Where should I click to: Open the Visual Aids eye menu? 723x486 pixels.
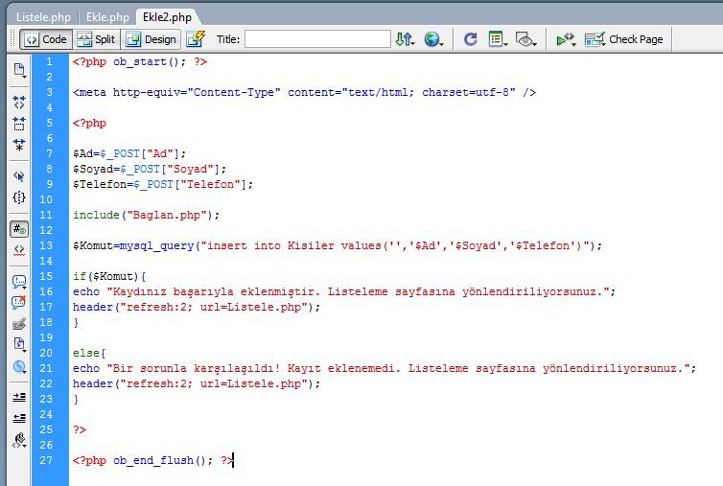tap(526, 39)
